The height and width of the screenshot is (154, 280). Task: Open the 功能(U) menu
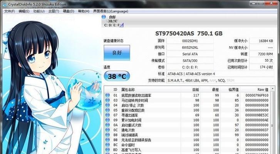pos(39,11)
